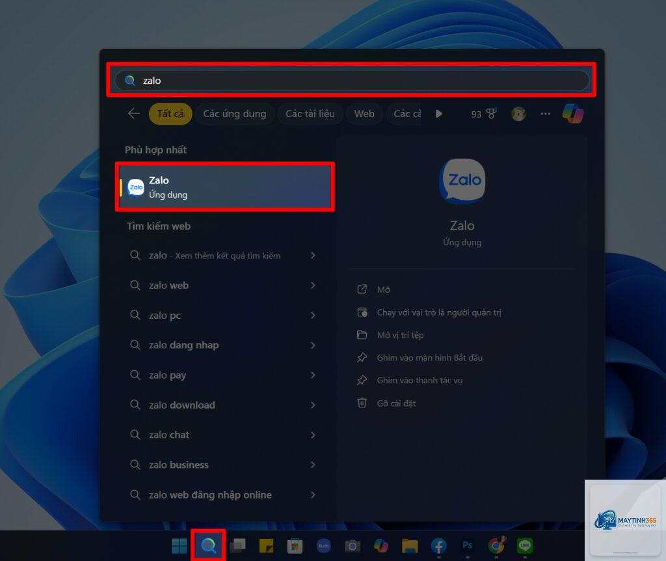Switch to Các ứng dụng tab
This screenshot has height=561, width=666.
[x=234, y=114]
